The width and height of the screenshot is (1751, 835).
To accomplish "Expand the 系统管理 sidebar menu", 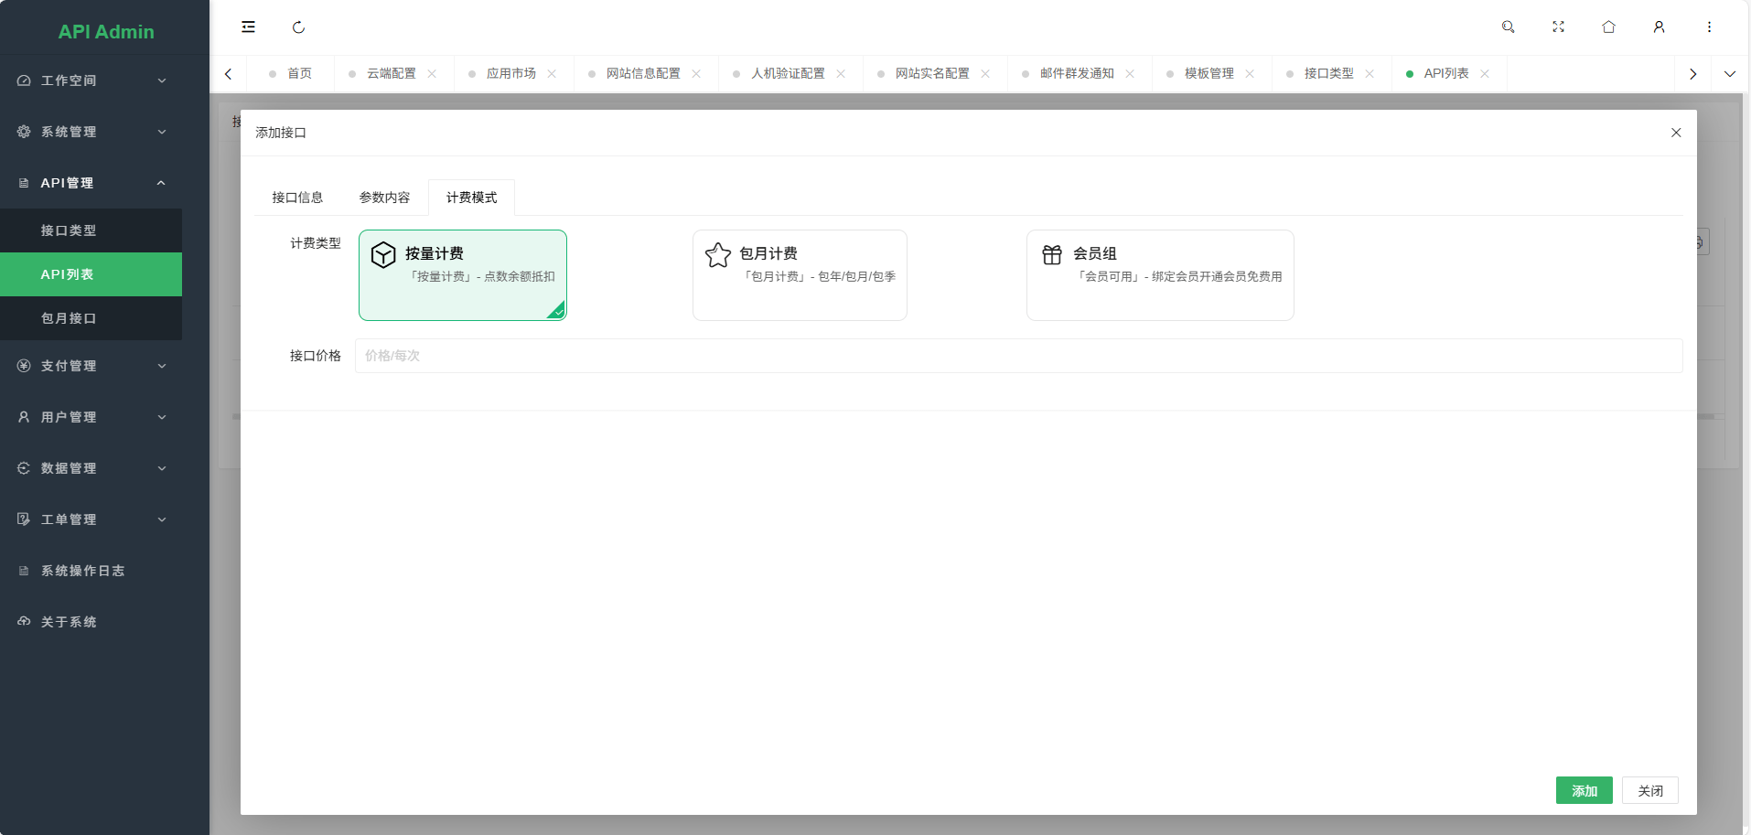I will pos(91,131).
